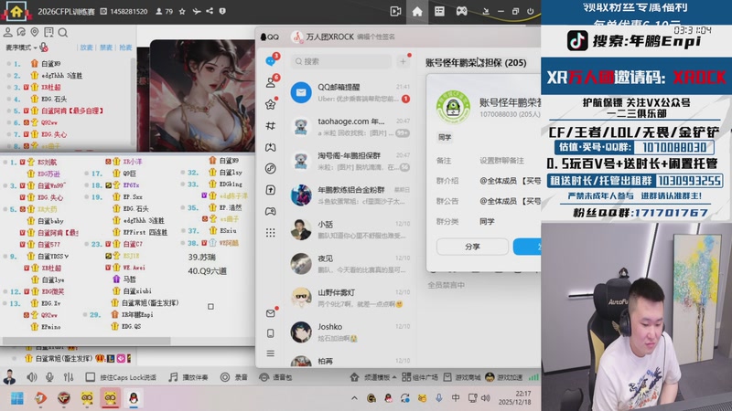Open 组件广场 in YY bottom bar
The height and width of the screenshot is (411, 732).
[x=420, y=377]
